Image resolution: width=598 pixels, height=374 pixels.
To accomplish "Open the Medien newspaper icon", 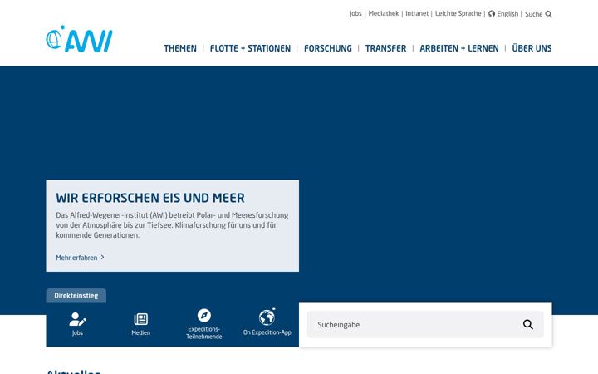I will click(140, 319).
